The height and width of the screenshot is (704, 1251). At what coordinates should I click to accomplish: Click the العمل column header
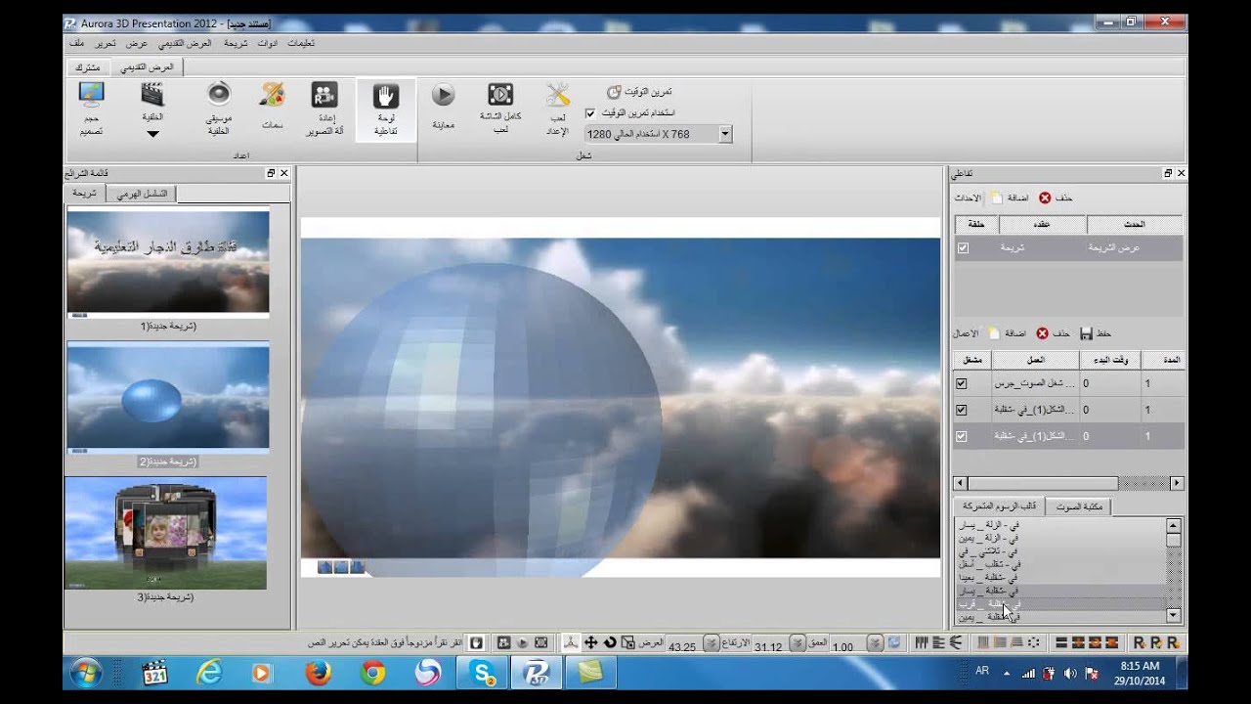click(1035, 360)
